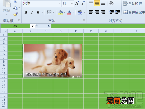Expand copy options arrow
145x109 pixels.
pos(19,8)
